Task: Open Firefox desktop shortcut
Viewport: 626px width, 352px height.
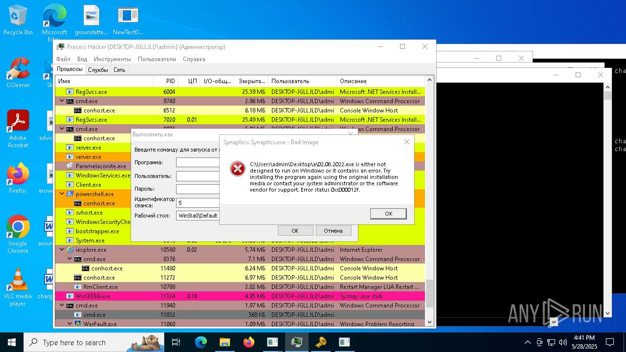Action: tap(18, 178)
